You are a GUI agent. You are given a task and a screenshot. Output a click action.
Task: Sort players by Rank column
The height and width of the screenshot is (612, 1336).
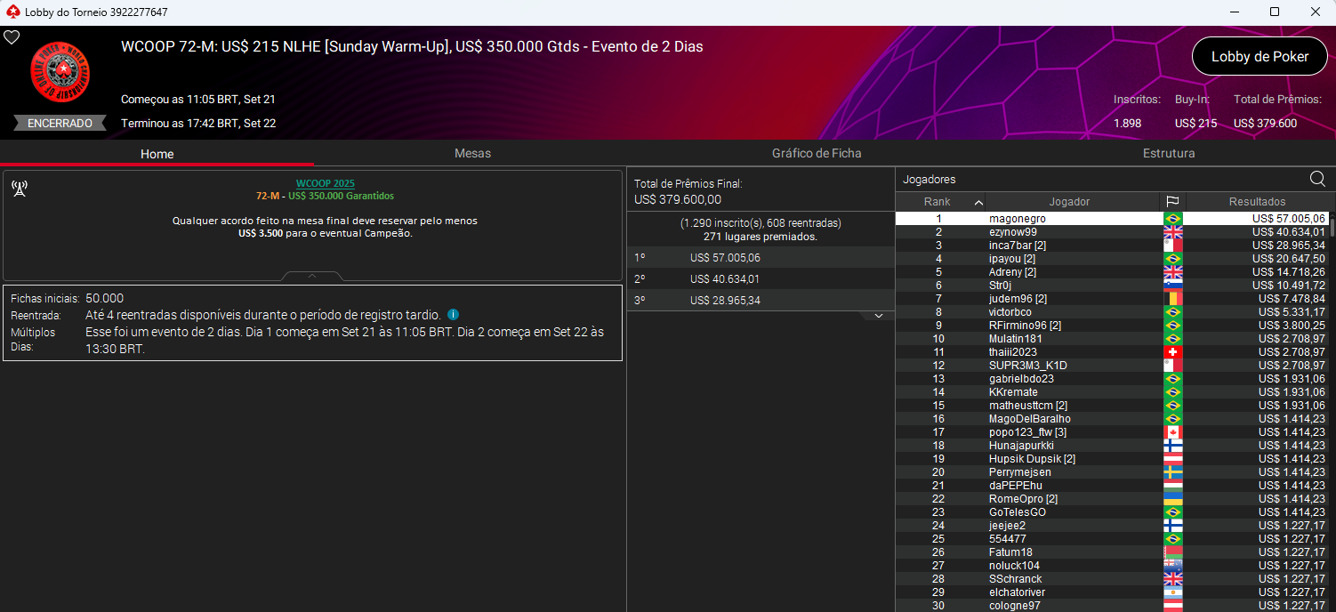tap(940, 202)
